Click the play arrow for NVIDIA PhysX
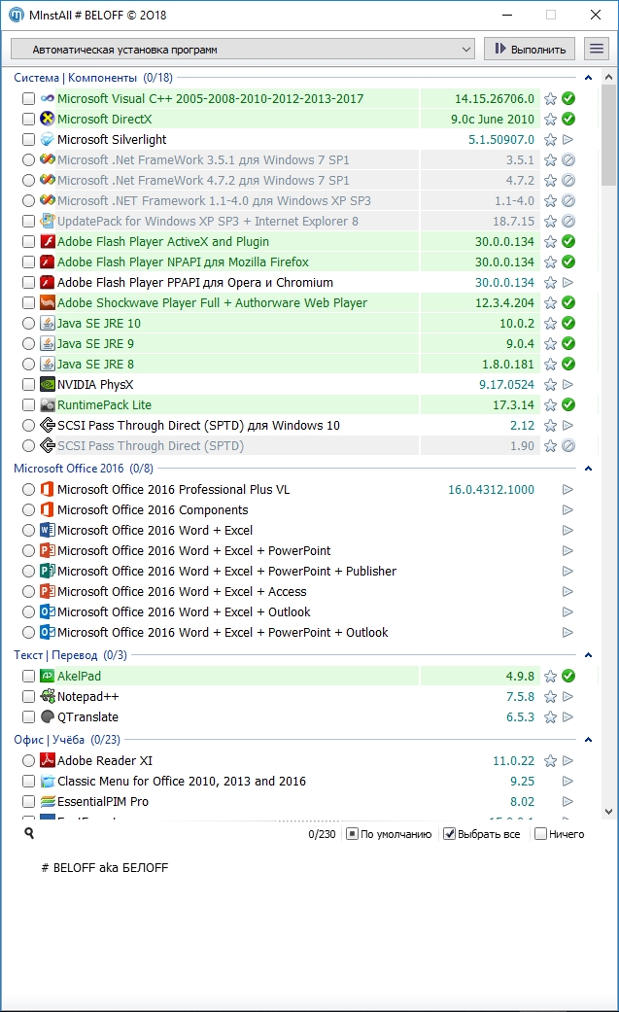 568,385
